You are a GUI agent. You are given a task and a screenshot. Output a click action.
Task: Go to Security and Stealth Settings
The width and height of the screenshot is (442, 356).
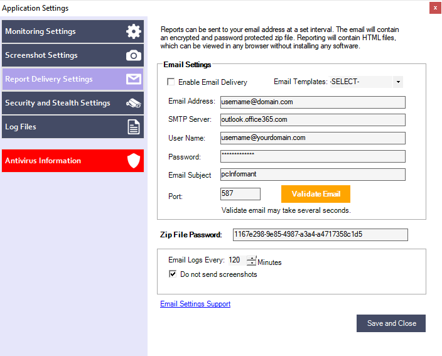pos(73,103)
